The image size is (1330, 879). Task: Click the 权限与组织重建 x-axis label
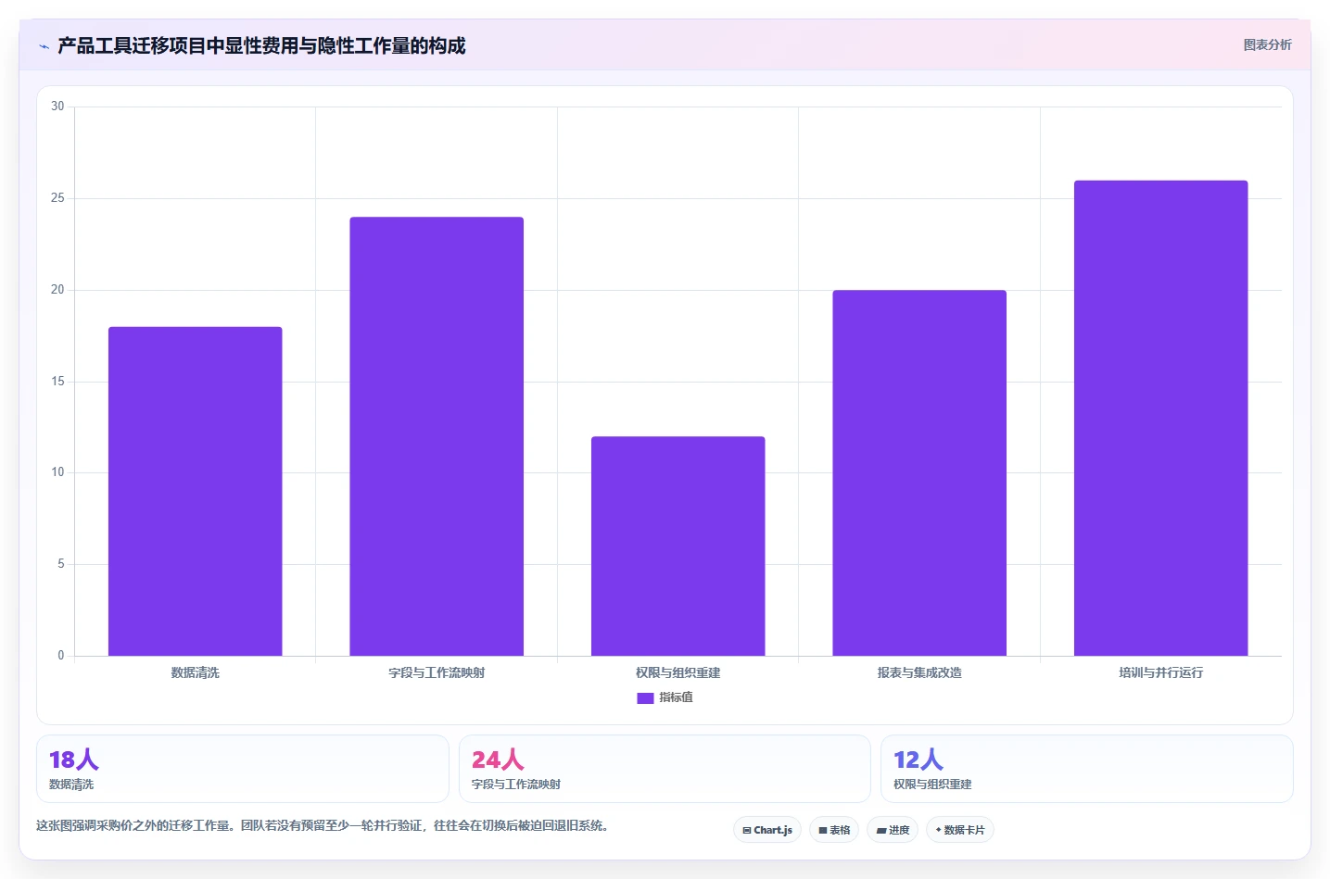[678, 672]
